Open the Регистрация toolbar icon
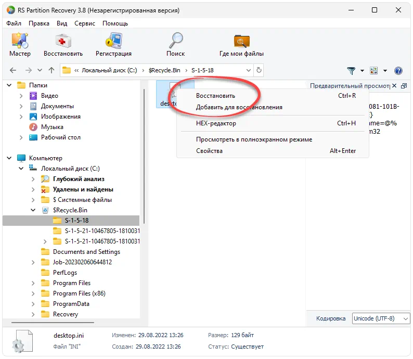 pyautogui.click(x=113, y=42)
